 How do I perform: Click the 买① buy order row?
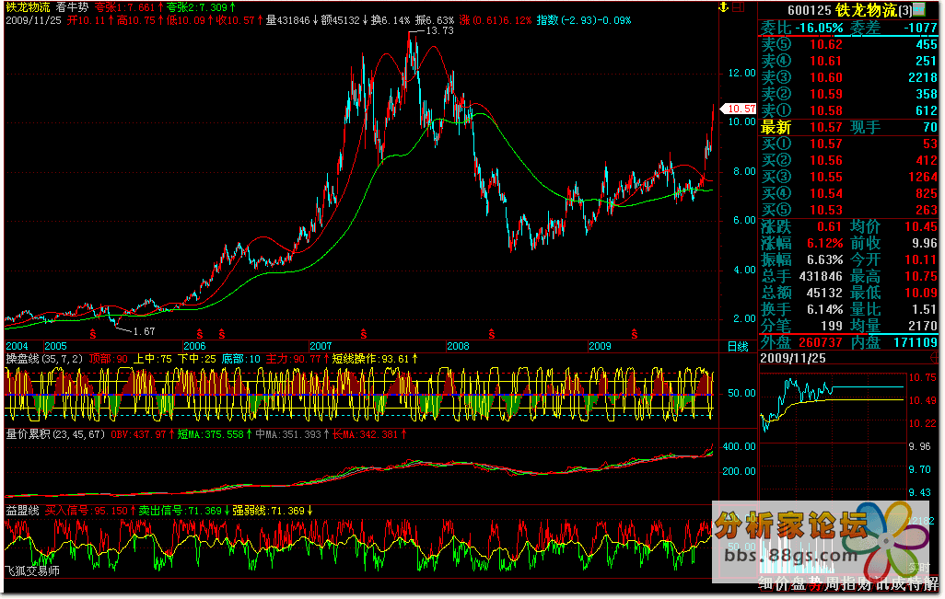(848, 144)
